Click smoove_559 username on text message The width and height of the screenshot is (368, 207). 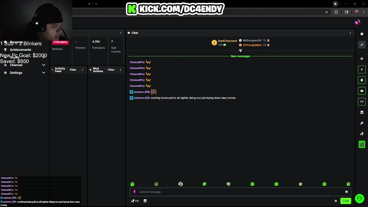[142, 98]
